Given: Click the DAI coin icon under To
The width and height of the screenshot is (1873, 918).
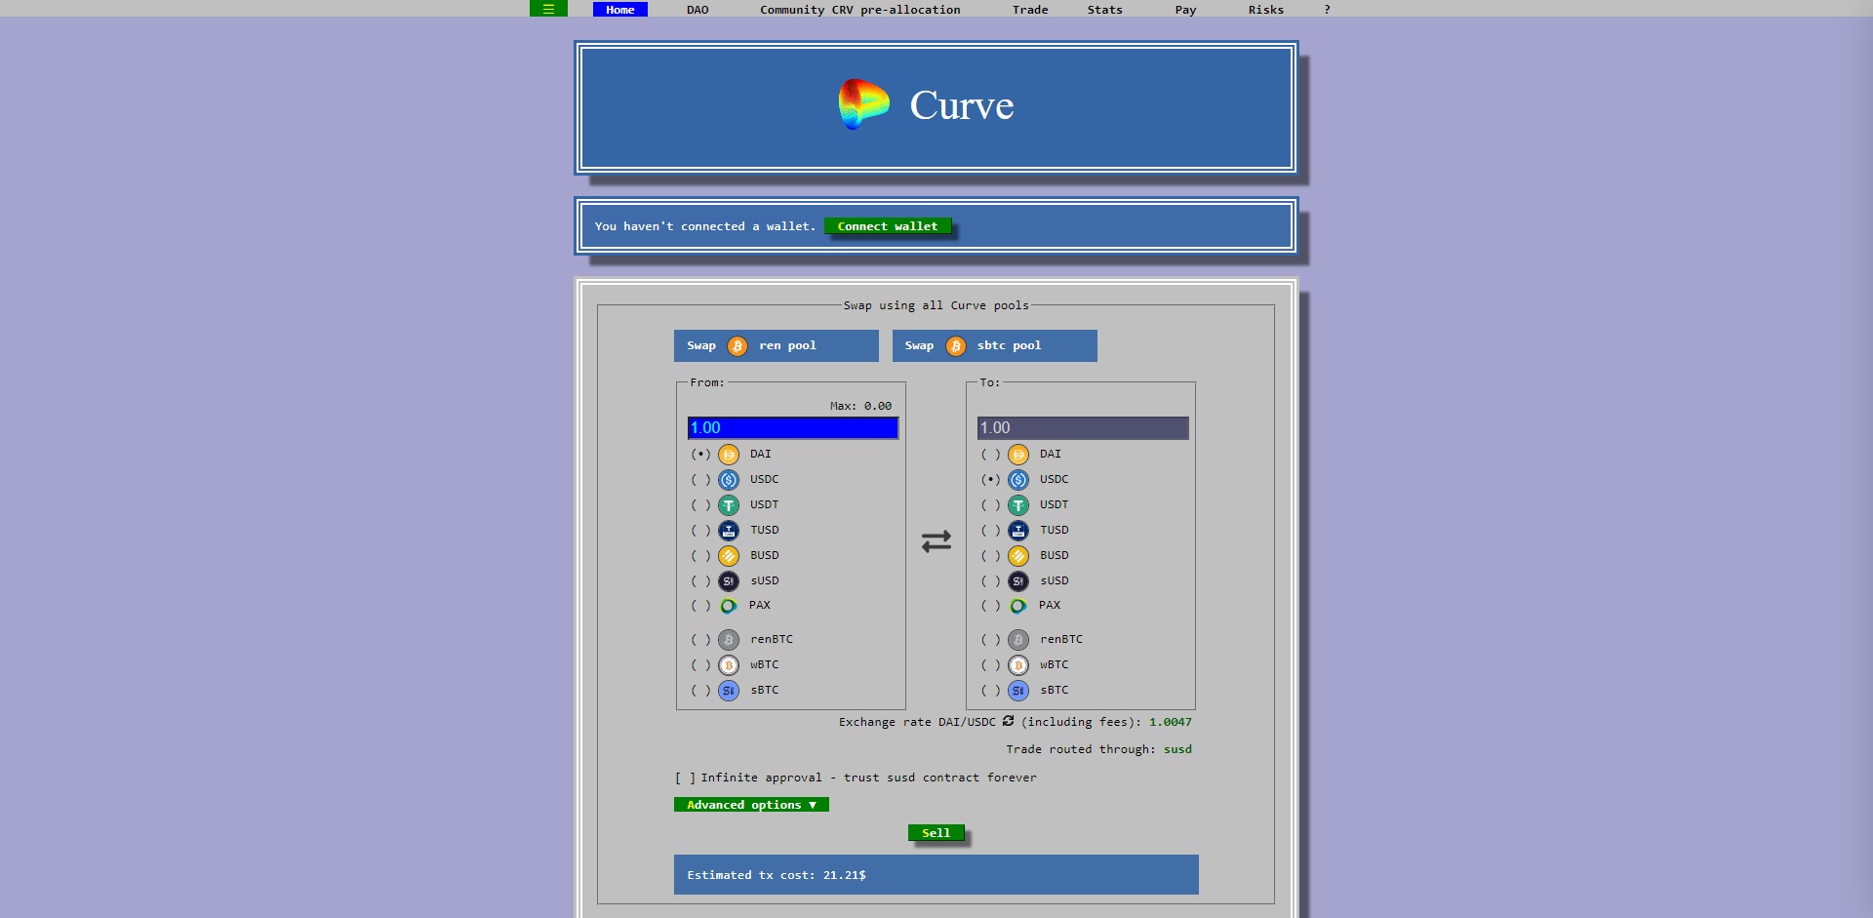Looking at the screenshot, I should [1018, 455].
